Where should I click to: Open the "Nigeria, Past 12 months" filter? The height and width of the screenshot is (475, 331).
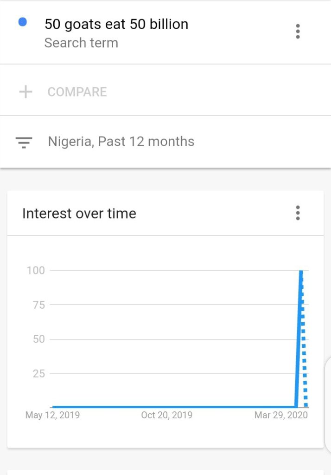[x=121, y=142]
